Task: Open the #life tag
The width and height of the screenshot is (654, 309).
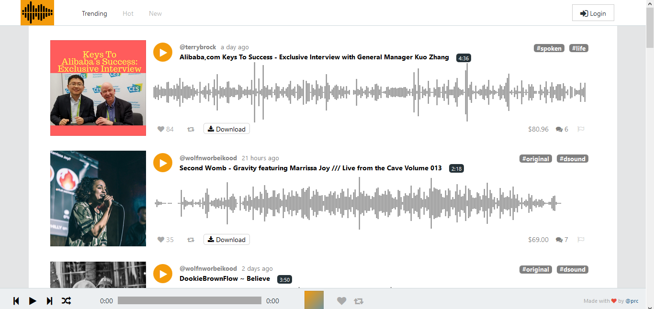Action: pos(579,48)
